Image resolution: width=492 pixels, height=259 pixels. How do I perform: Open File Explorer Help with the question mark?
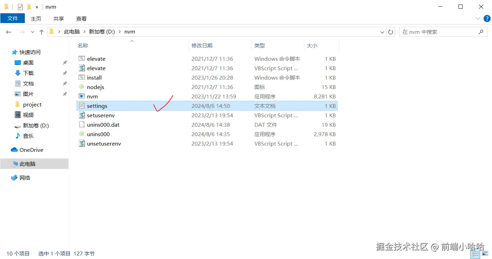click(487, 18)
